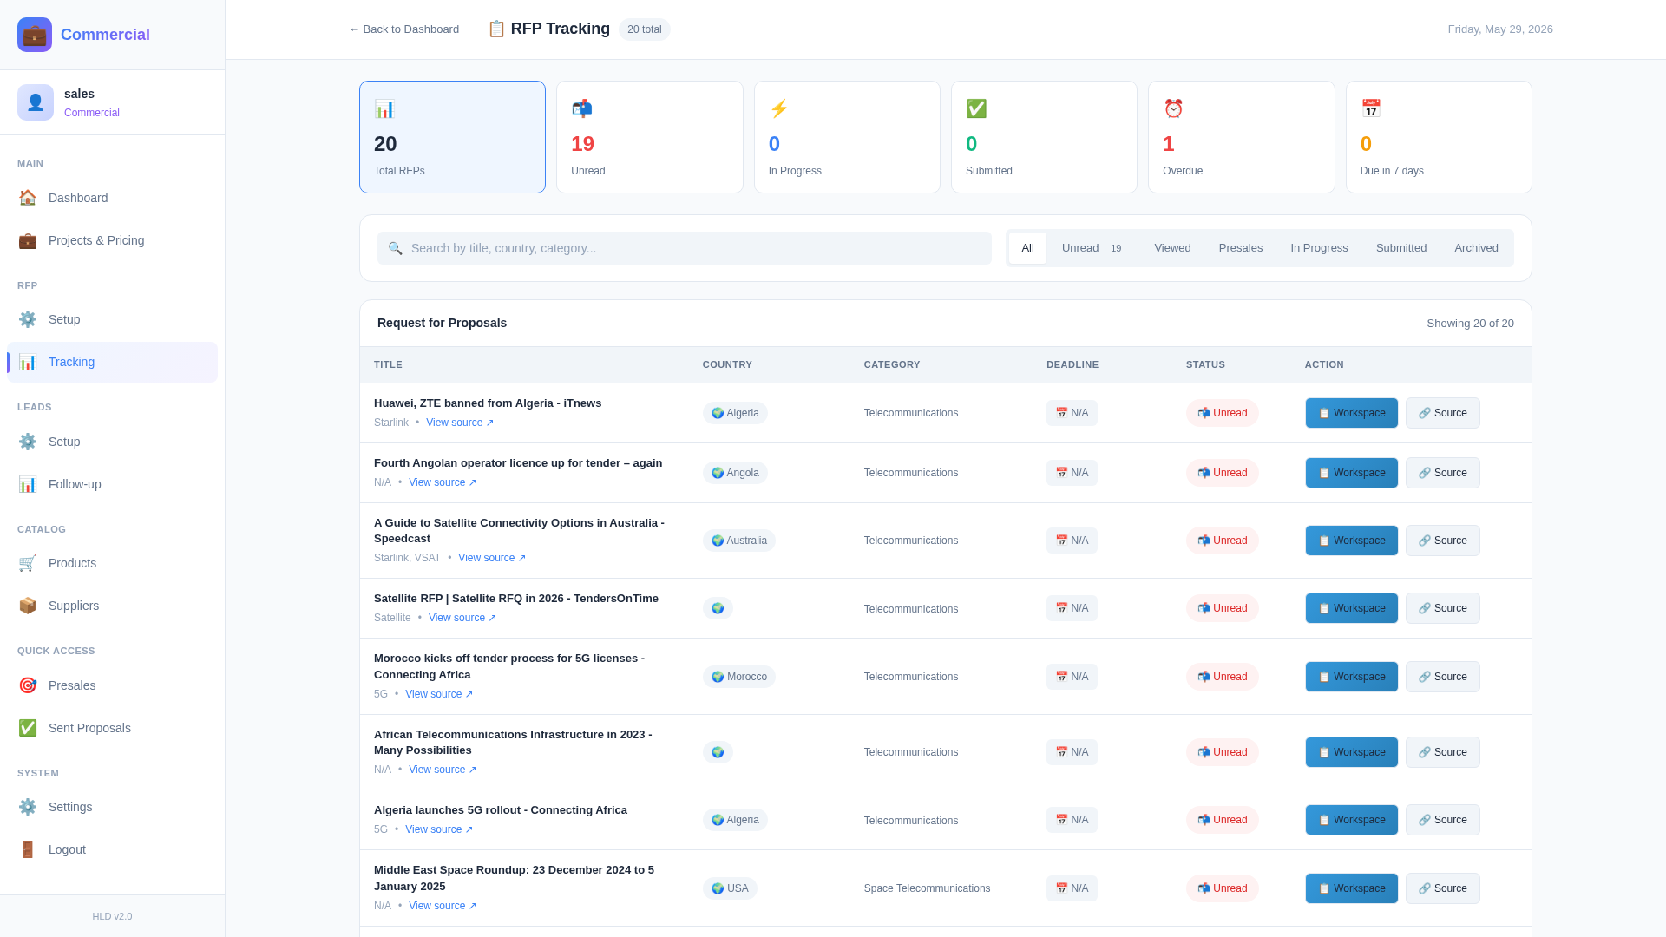Click the Morocco country chip
The height and width of the screenshot is (937, 1666).
coord(738,677)
